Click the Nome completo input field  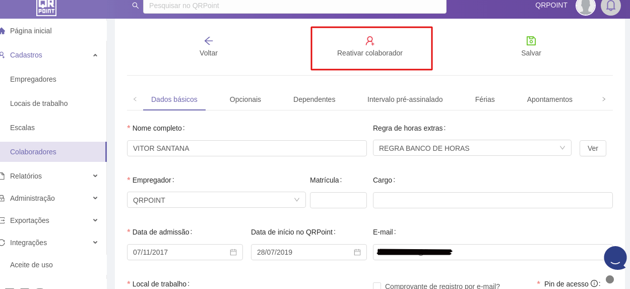pyautogui.click(x=247, y=148)
